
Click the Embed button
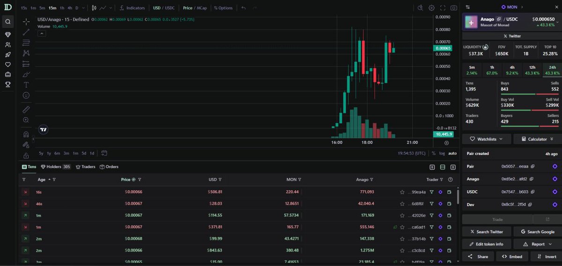pyautogui.click(x=511, y=256)
